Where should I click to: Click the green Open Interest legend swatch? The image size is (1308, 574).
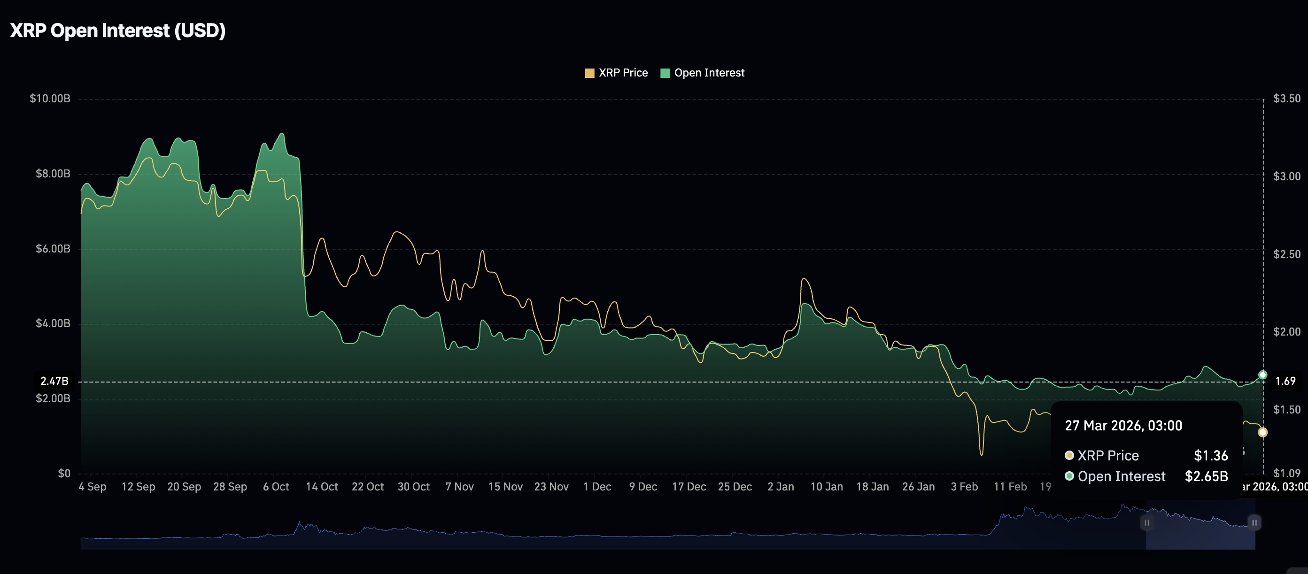(665, 73)
